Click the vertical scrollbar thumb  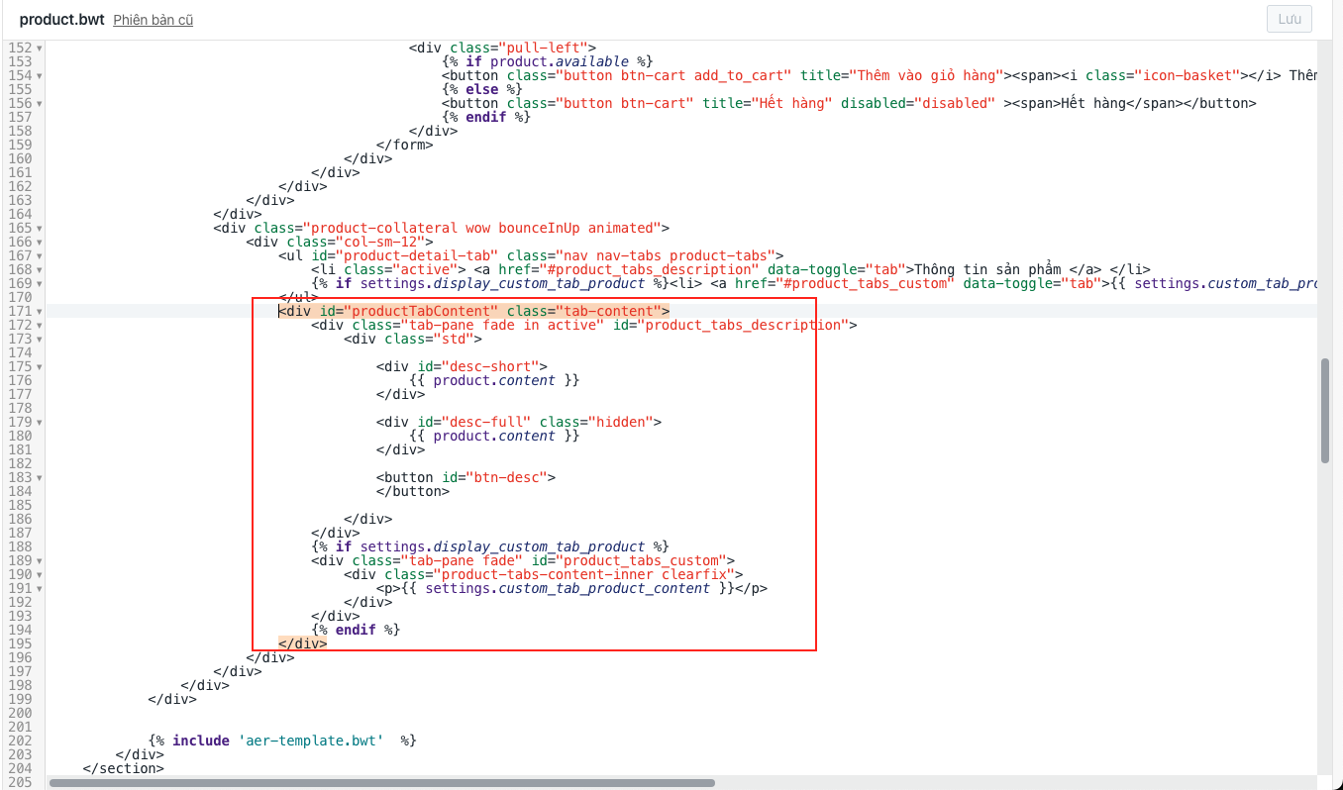[x=1325, y=411]
